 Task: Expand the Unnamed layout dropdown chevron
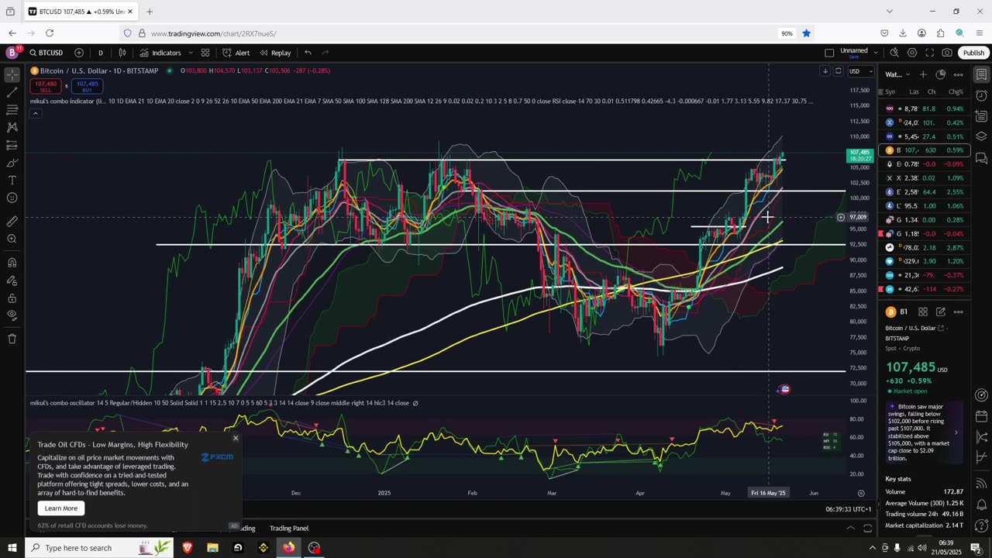click(x=875, y=53)
